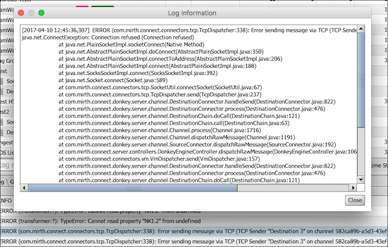Click the horizontal scrollbar thumb in log pane
The width and height of the screenshot is (388, 247).
[133, 188]
